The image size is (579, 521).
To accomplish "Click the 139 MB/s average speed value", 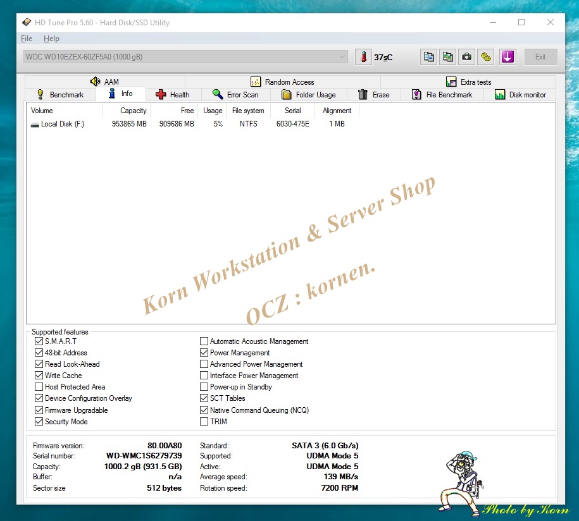I will tap(341, 476).
